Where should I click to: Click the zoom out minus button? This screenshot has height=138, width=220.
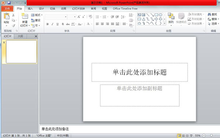coord(204,135)
